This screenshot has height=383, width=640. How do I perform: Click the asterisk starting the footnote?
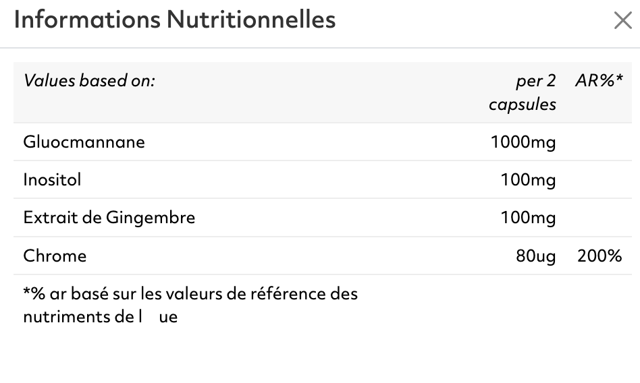coord(26,293)
